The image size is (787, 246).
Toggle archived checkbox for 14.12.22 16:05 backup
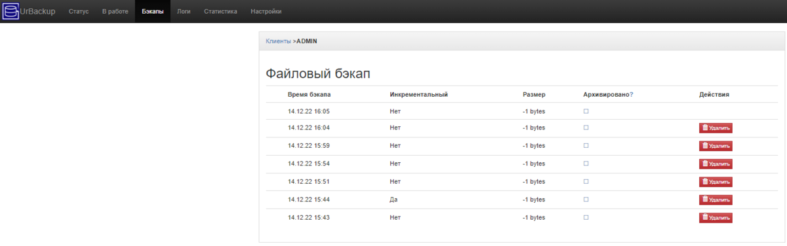tap(586, 111)
